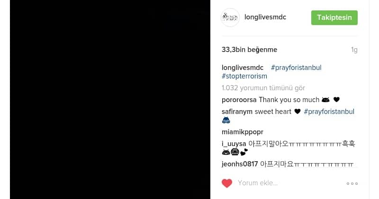Click the longlivesmdc profile avatar
Screen dimensions: 379x199
click(x=230, y=17)
